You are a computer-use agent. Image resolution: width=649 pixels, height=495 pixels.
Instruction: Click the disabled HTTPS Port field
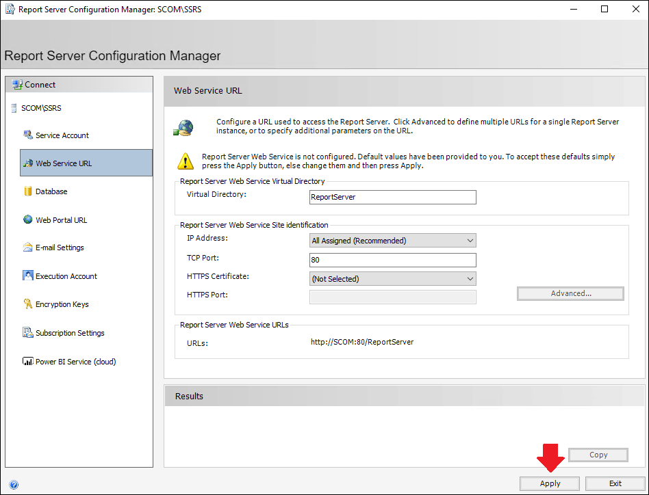[393, 297]
